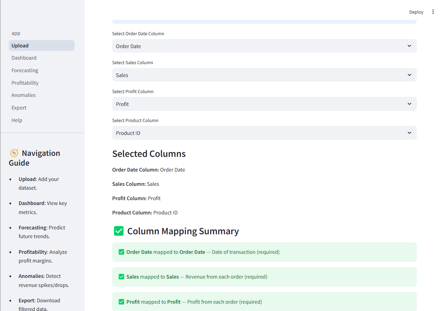Click the green checkmark next to Column Mapping Summary
Viewport: 443px width, 311px height.
pos(119,231)
